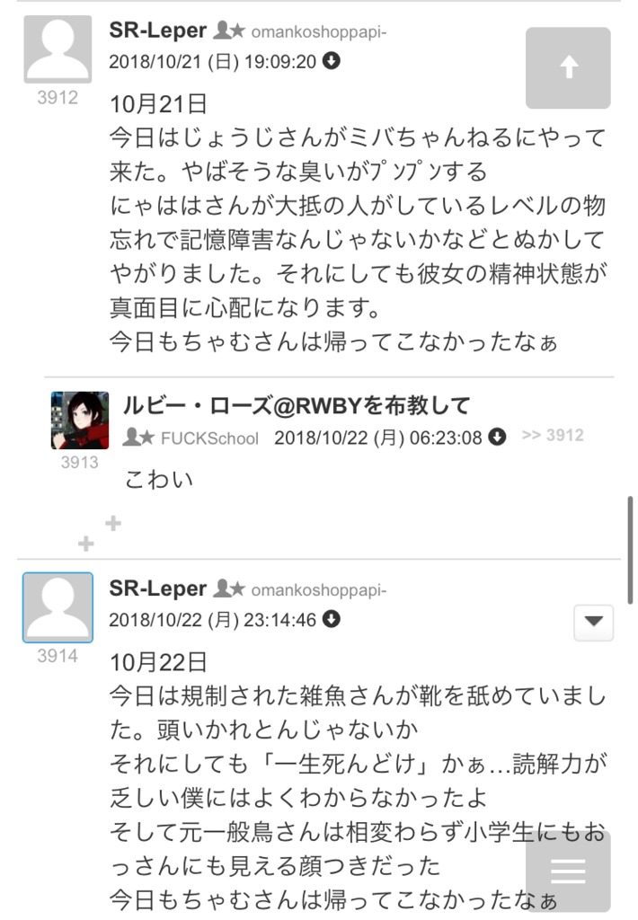Image resolution: width=638 pixels, height=920 pixels.
Task: Click the down-arrow icon next to 06:23:08
Action: coord(497,437)
